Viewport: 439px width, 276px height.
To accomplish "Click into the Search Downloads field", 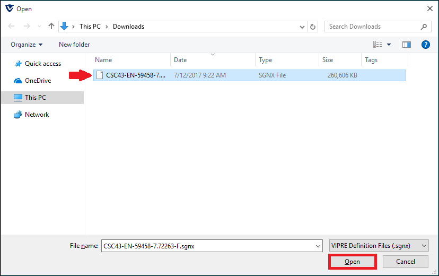I will point(371,27).
